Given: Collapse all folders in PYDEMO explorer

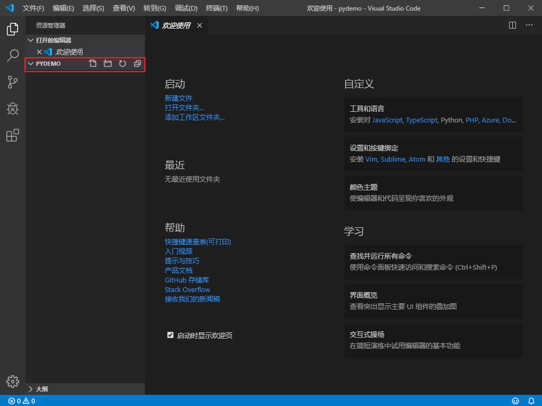Looking at the screenshot, I should (x=137, y=64).
